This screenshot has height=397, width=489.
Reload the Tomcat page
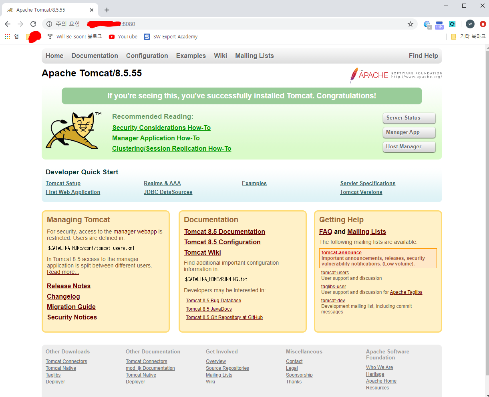pos(33,24)
